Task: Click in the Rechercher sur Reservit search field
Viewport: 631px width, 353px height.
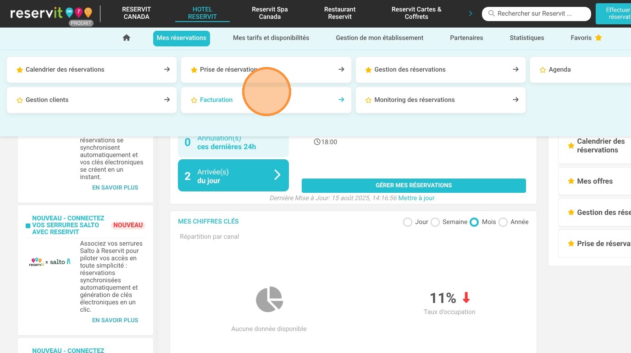Action: coord(537,14)
